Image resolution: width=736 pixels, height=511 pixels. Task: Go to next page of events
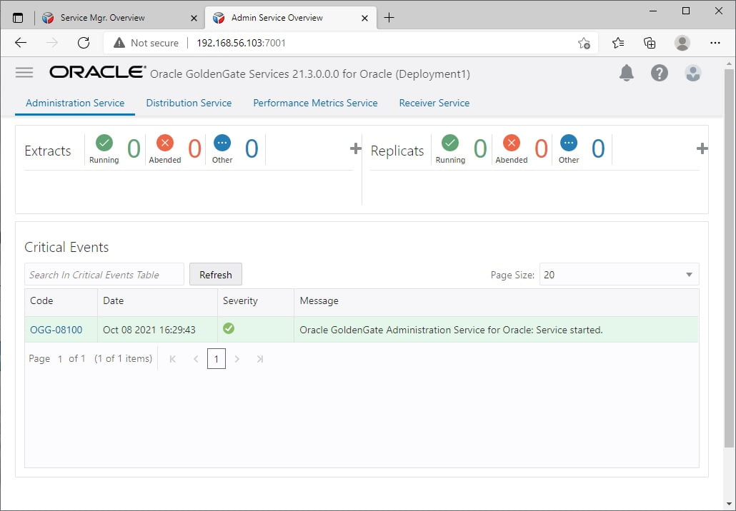[237, 359]
